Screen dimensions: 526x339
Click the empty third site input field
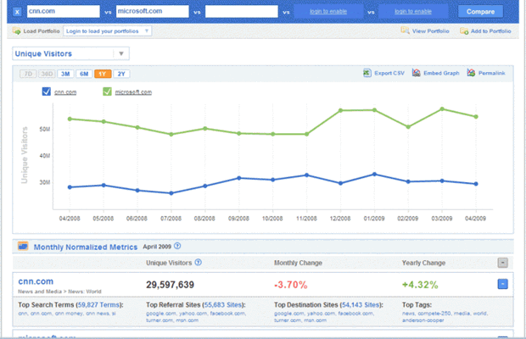coord(241,11)
